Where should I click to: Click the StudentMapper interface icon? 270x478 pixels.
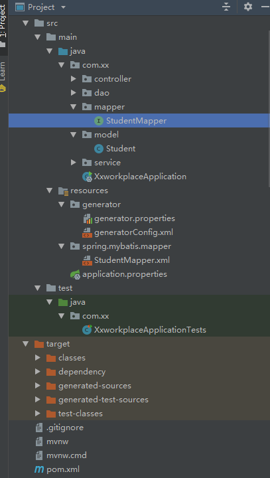click(x=98, y=121)
